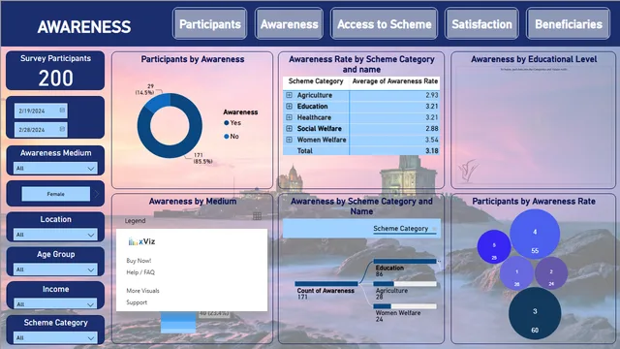620x349 pixels.
Task: Open the Age Group dropdown
Action: [x=55, y=270]
